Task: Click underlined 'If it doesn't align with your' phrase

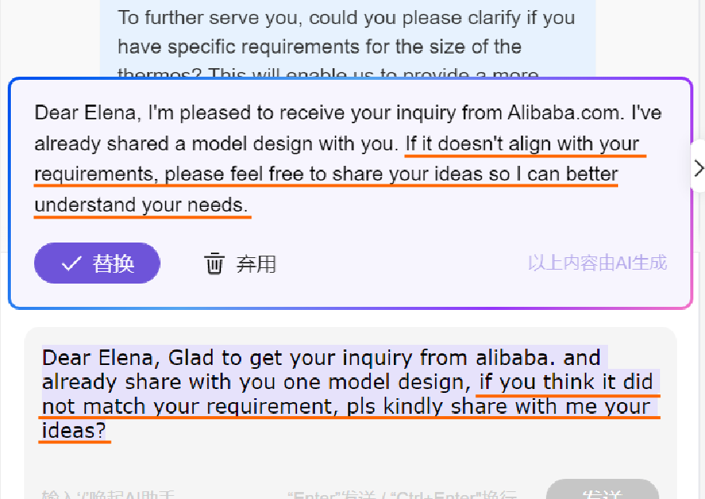Action: [x=522, y=144]
